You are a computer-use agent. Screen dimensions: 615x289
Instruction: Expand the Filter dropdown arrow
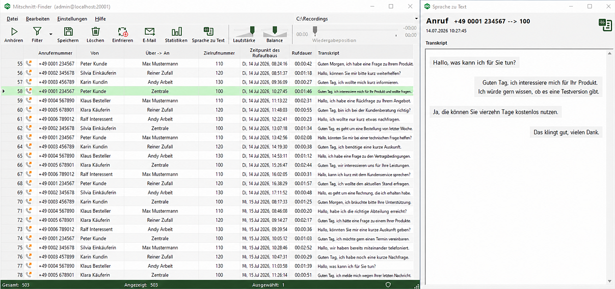(x=50, y=35)
